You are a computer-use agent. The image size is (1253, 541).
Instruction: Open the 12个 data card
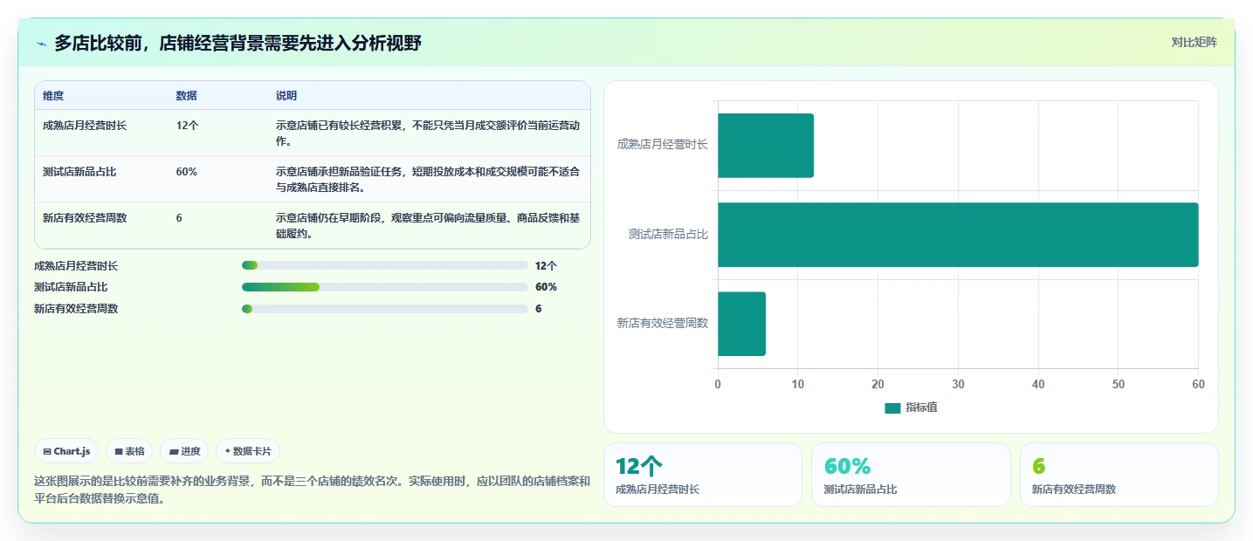coord(703,475)
